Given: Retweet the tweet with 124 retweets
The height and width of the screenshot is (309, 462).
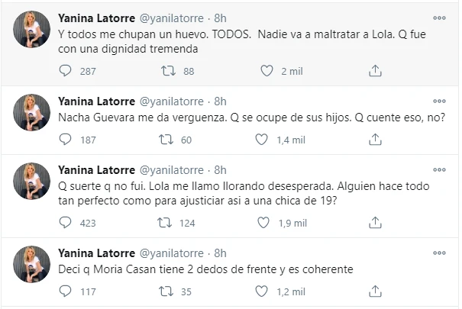Looking at the screenshot, I should click(163, 223).
